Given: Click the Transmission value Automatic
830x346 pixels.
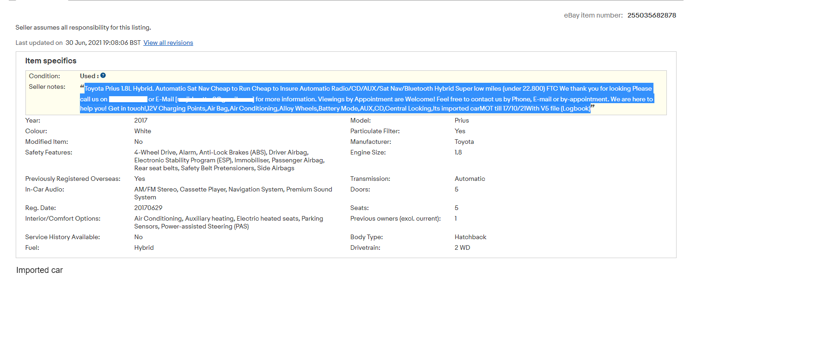Looking at the screenshot, I should pos(470,179).
